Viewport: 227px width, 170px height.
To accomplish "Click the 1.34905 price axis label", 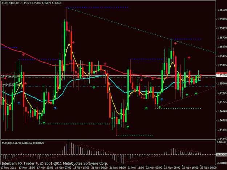I will point(222,93).
